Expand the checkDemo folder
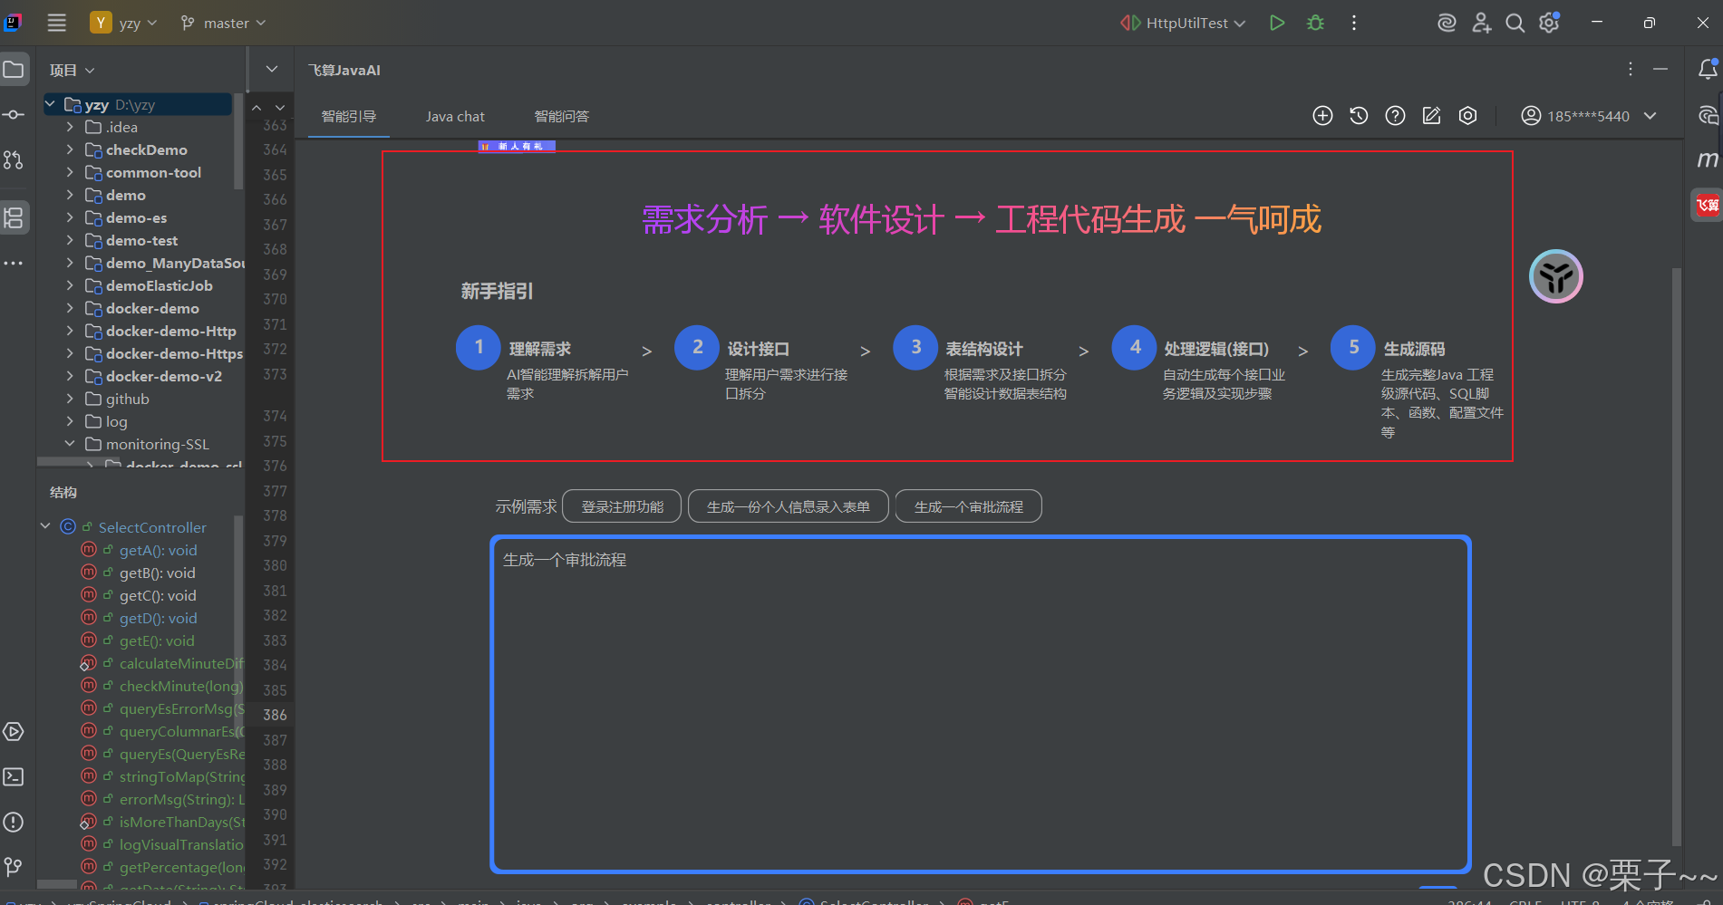The image size is (1723, 905). coord(70,149)
